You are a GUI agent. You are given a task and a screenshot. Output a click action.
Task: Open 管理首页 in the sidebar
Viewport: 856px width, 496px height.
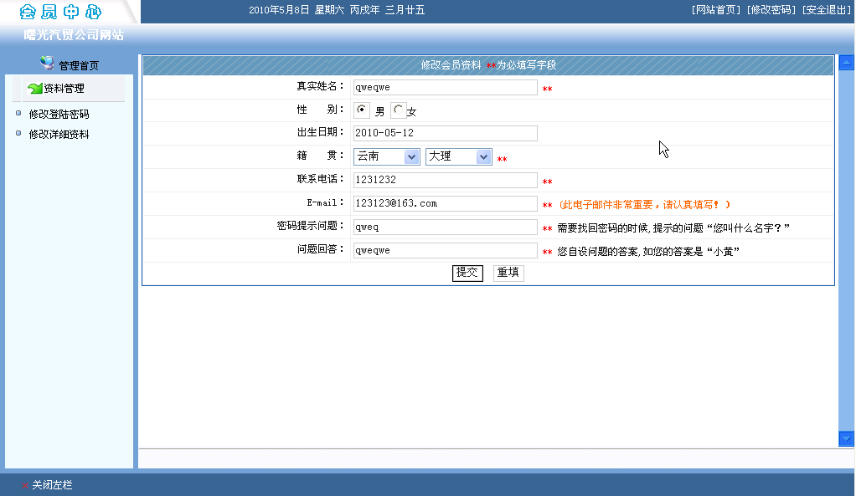[x=79, y=66]
